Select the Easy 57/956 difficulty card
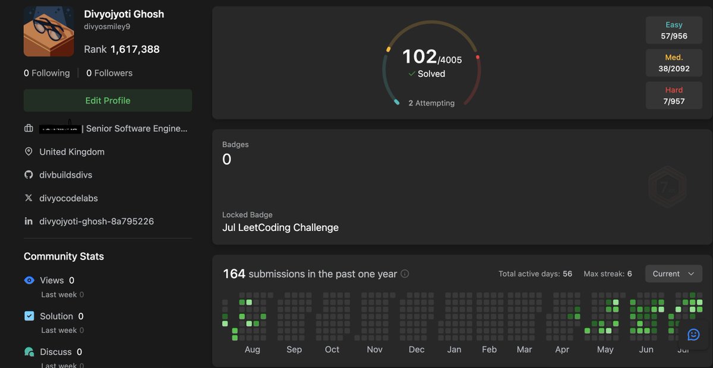Screen dimensions: 713x368 (674, 30)
